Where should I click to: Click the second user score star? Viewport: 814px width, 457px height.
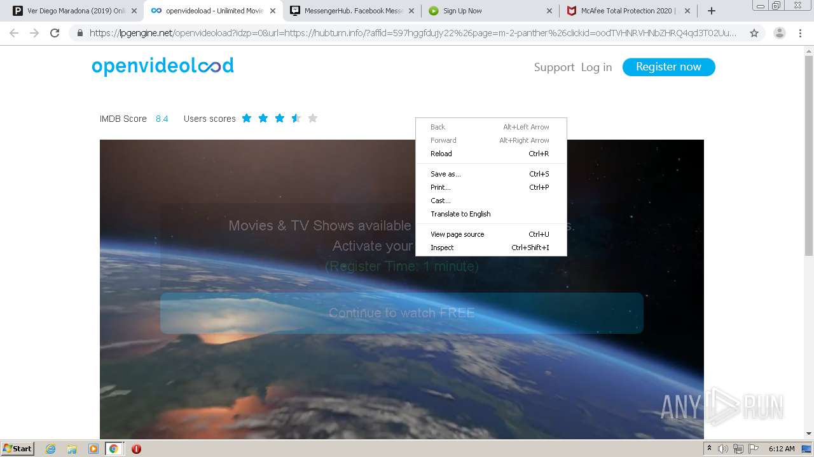(263, 118)
